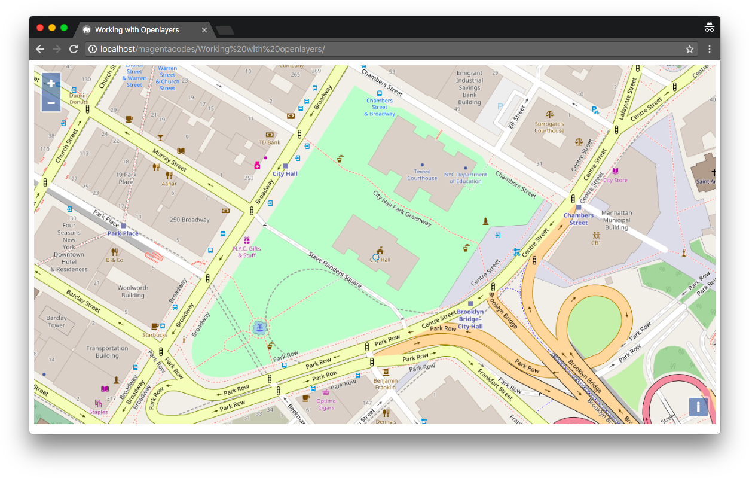Click the City Hall Park Greenway label
Image resolution: width=749 pixels, height=478 pixels.
coord(402,209)
